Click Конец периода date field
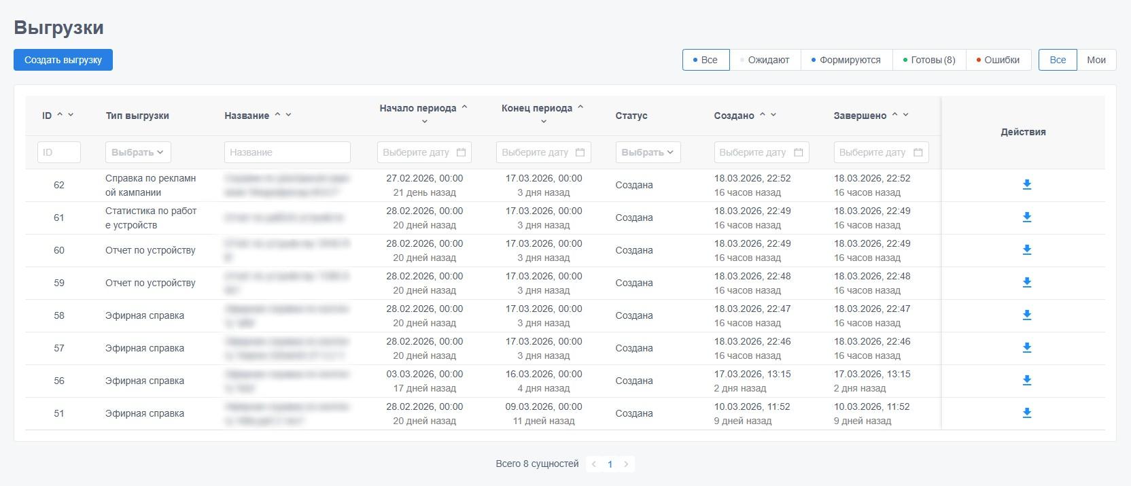Screen dimensions: 1131x486 (x=544, y=152)
